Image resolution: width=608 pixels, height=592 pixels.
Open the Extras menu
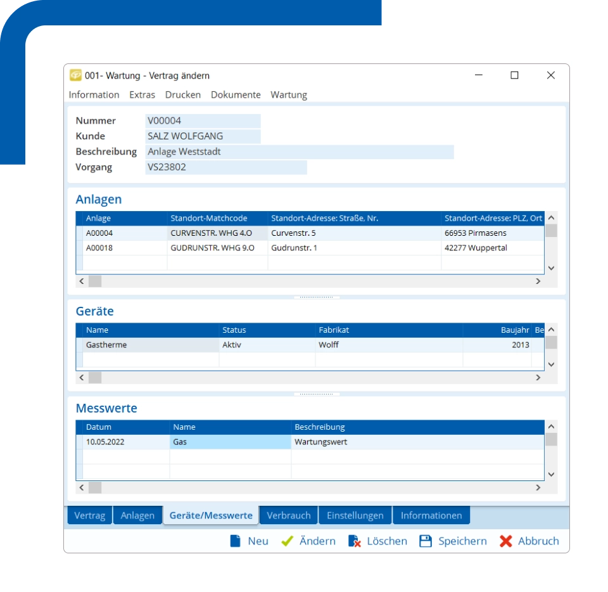142,95
